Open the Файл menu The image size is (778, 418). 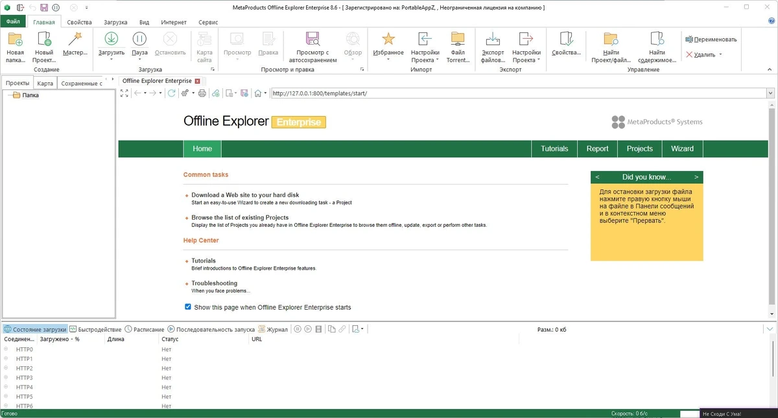13,21
